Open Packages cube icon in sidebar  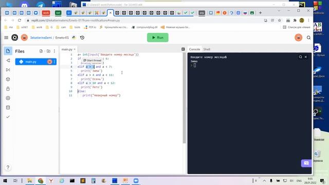(x=8, y=79)
